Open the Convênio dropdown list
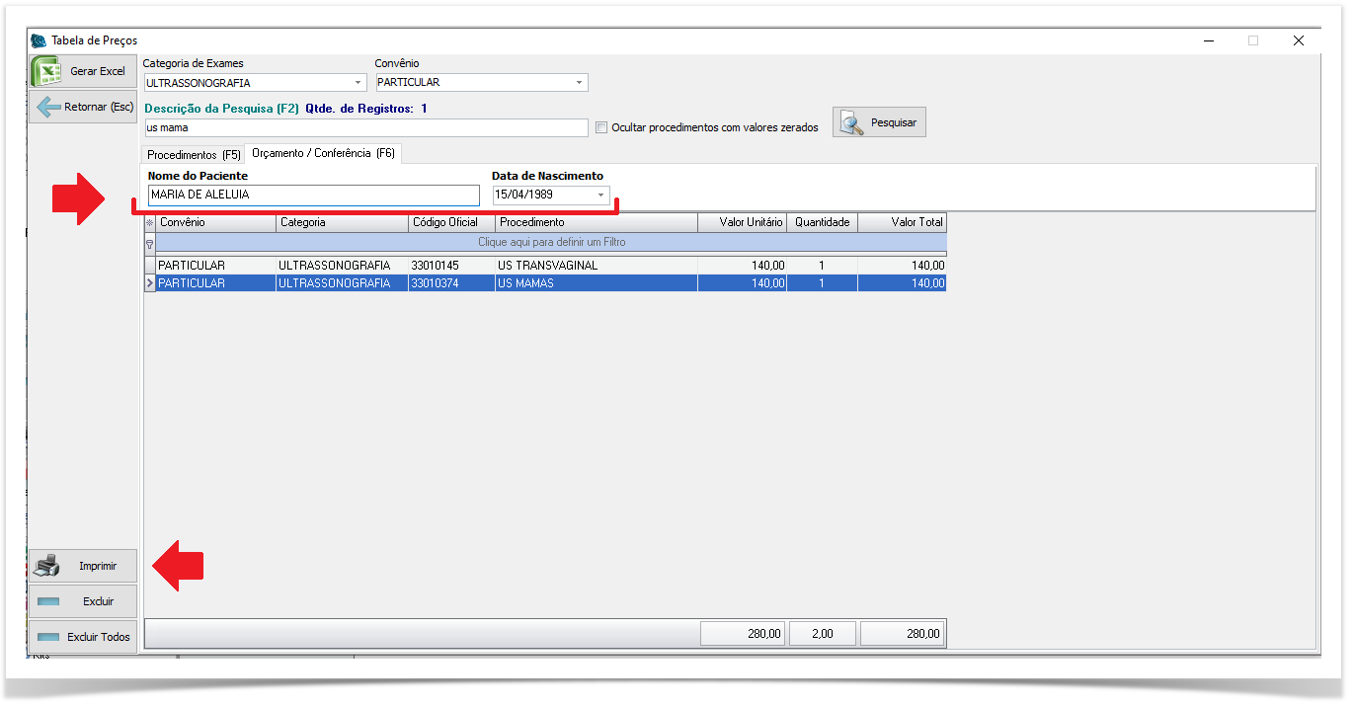Screen dimensions: 1355x707 click(579, 83)
